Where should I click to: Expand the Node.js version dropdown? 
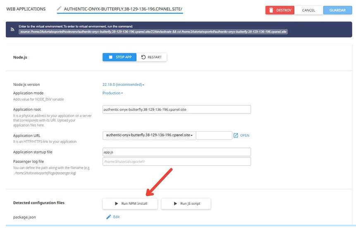coord(123,85)
